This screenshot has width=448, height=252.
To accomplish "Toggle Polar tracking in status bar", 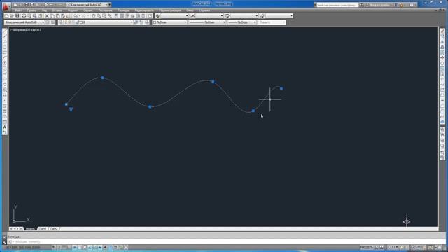I will tap(75, 247).
